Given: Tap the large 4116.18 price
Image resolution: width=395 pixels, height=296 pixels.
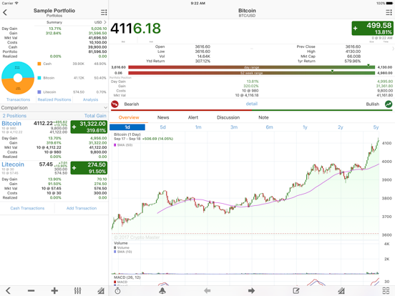Looking at the screenshot, I should click(x=135, y=28).
